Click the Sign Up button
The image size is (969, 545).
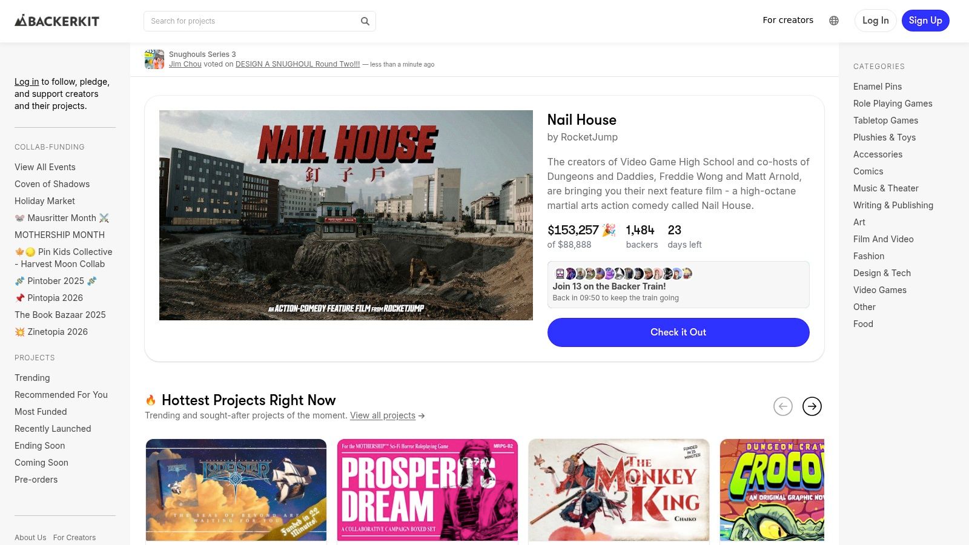925,21
